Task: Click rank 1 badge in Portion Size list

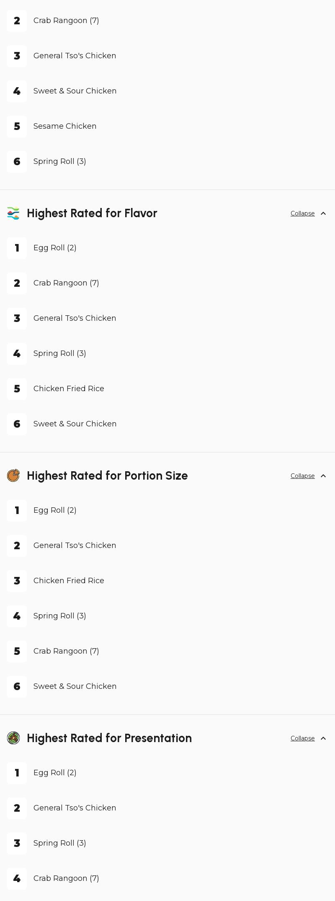Action: pos(17,510)
